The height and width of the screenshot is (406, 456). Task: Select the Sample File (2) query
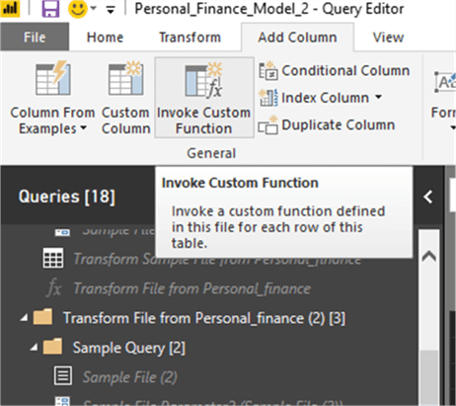tap(130, 377)
